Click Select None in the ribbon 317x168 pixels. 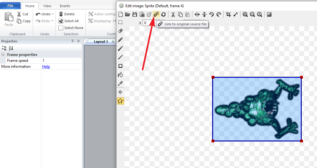[x=71, y=28]
